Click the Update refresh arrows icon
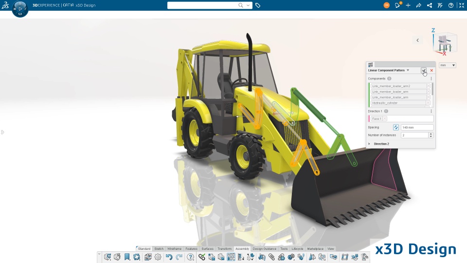Viewport: 467px width, 263px height. [x=137, y=257]
